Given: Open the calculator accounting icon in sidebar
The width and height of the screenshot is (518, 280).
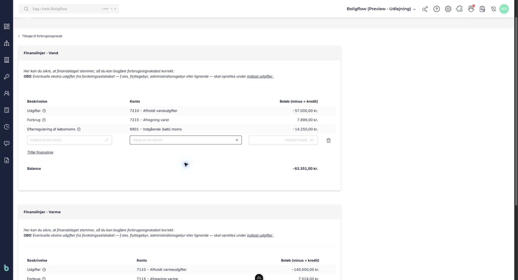Looking at the screenshot, I should coord(7,110).
